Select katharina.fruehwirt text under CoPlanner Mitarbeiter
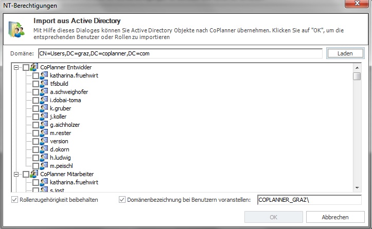This screenshot has height=229, width=372. pos(74,182)
